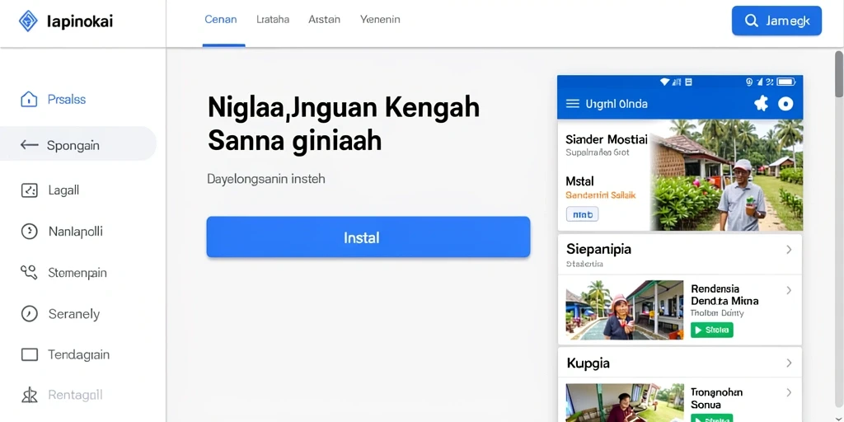The image size is (844, 422).
Task: Click the Seranely circular icon
Action: tap(29, 313)
